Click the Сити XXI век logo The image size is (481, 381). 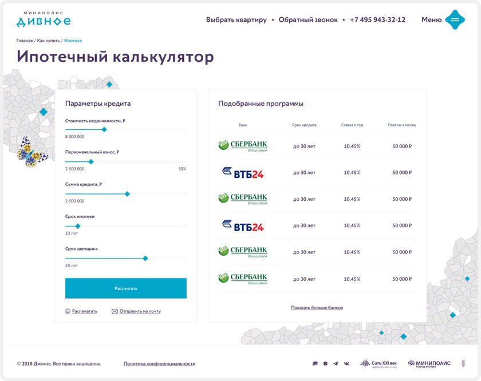pyautogui.click(x=379, y=363)
